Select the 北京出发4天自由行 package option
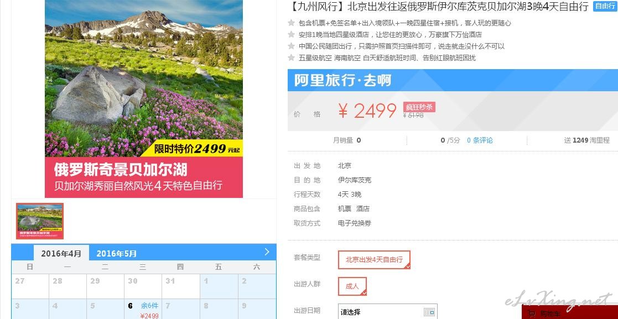Image resolution: width=618 pixels, height=319 pixels. (x=374, y=260)
